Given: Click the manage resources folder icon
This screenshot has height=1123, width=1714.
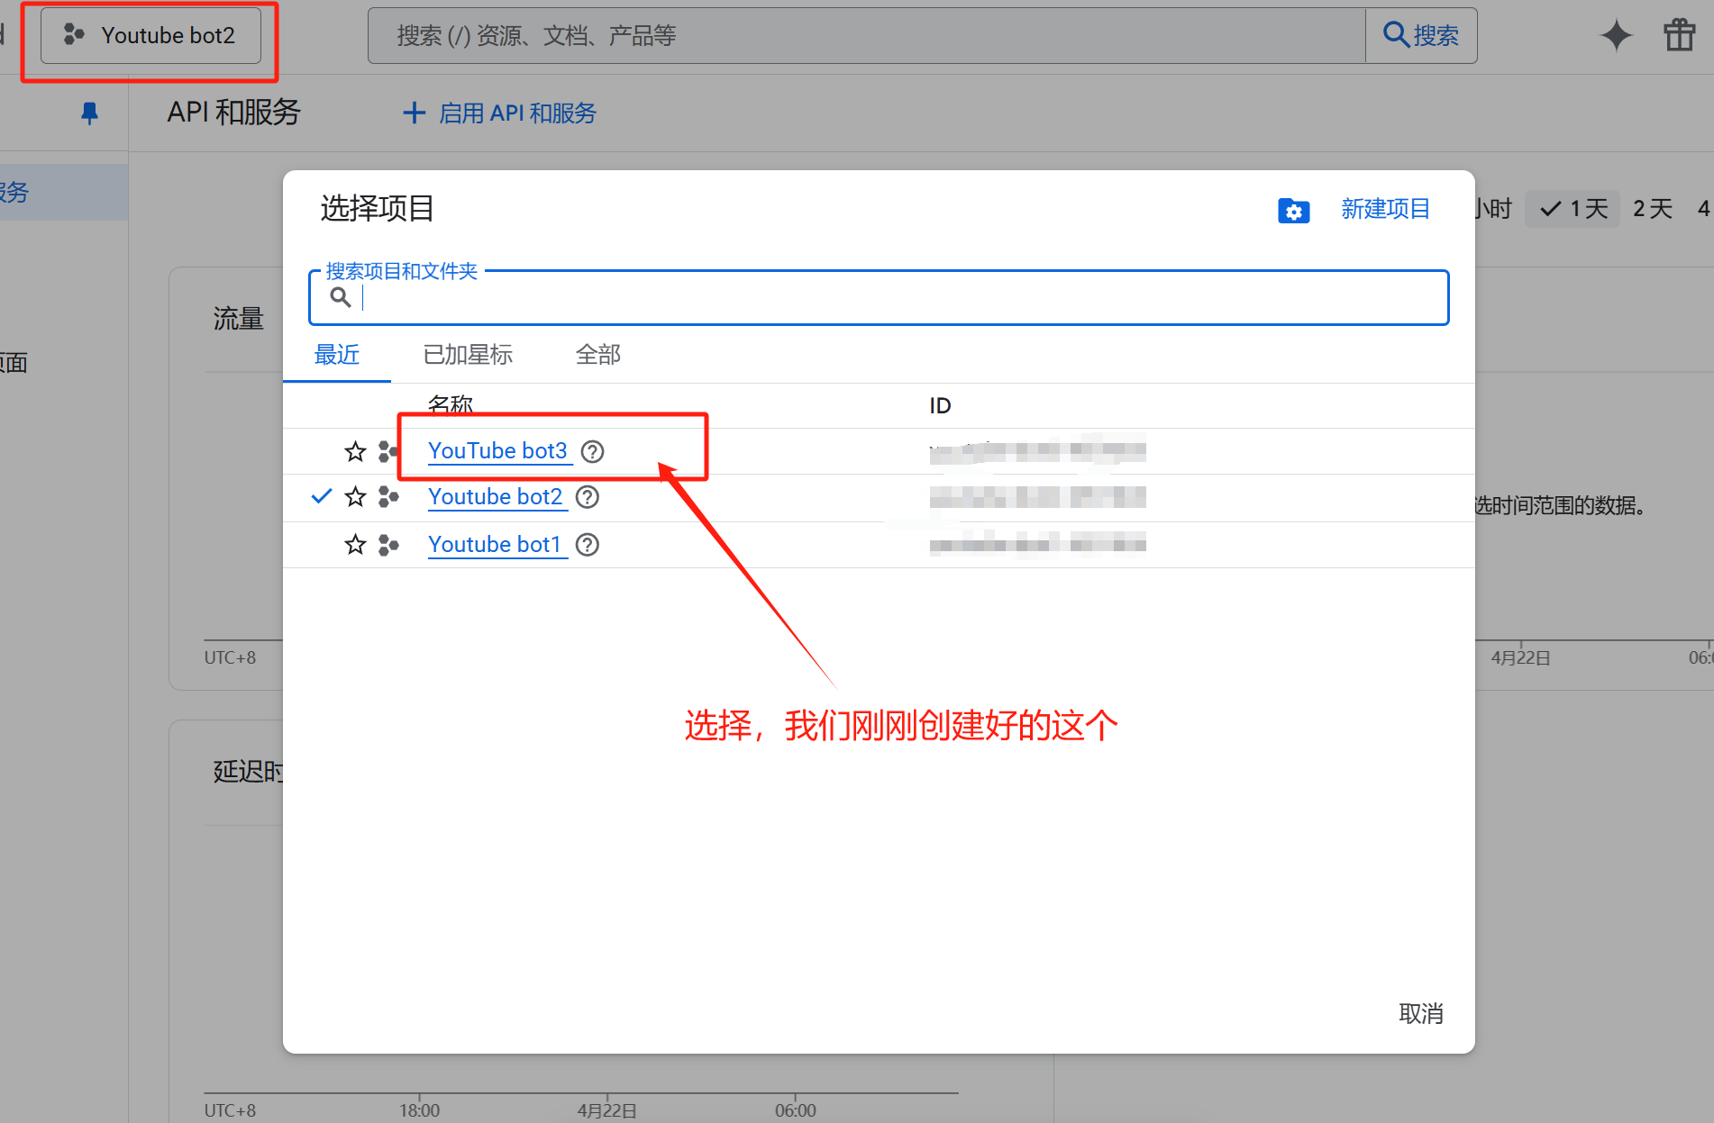Looking at the screenshot, I should (x=1293, y=211).
